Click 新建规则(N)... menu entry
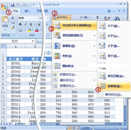The height and width of the screenshot is (130, 131). coord(68,74)
